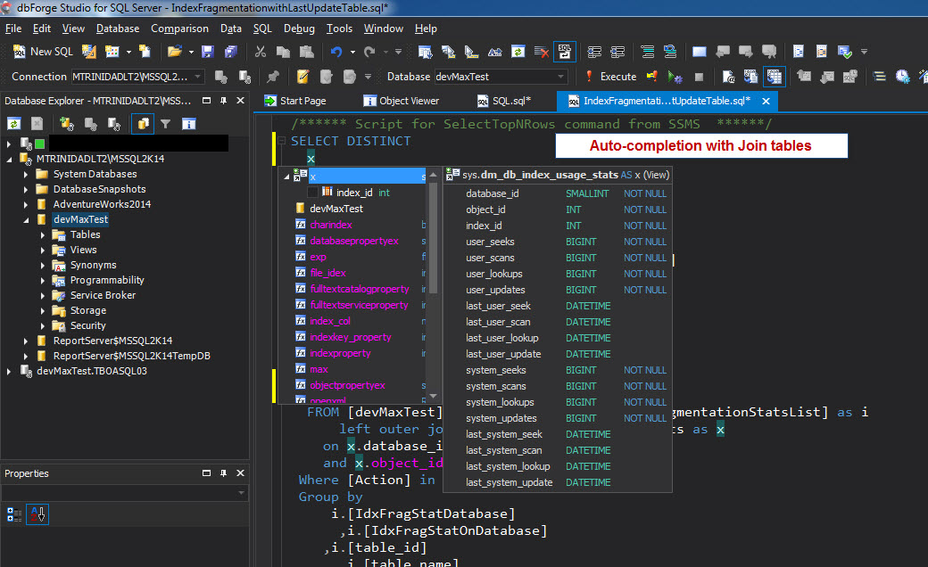Screen dimensions: 928x567
Task: Click the Execute button
Action: [611, 77]
